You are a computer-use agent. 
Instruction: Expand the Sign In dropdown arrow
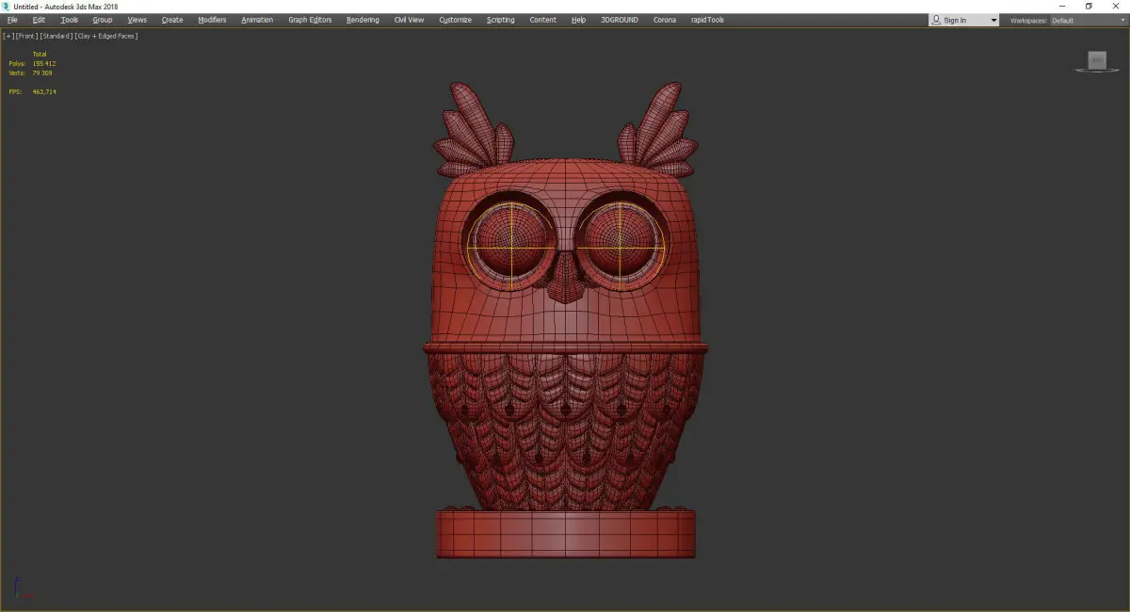pyautogui.click(x=993, y=20)
